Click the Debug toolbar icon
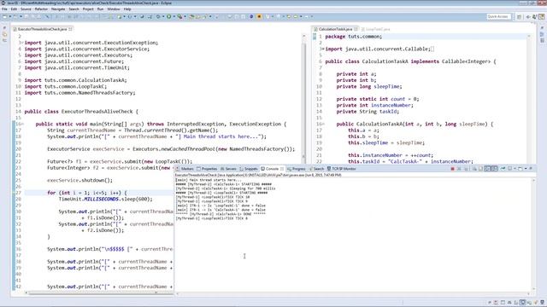The height and width of the screenshot is (307, 547). tap(158, 16)
